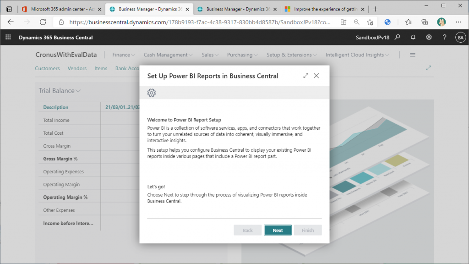This screenshot has height=264, width=469.
Task: Expand the Finance menu
Action: 124,55
